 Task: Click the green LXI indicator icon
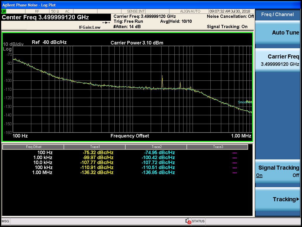(4, 11)
